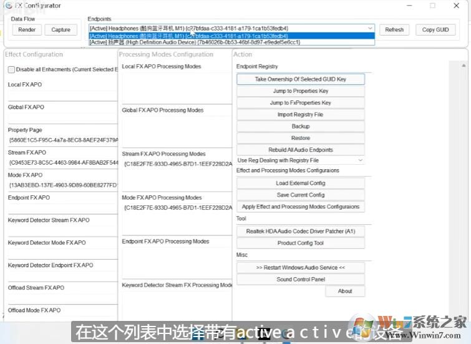
Task: Click the Render data flow button
Action: (27, 30)
